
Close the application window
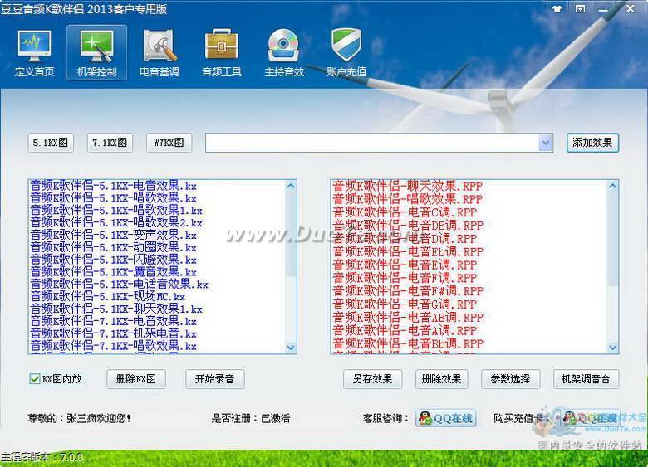631,8
